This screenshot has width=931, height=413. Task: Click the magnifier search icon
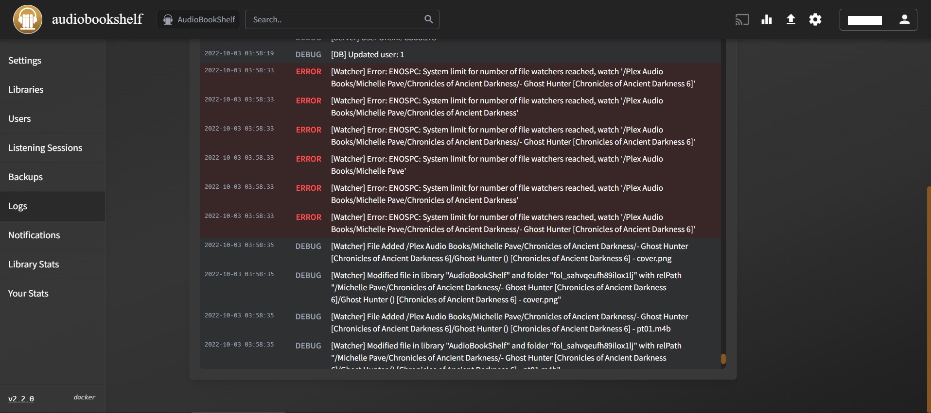pos(428,19)
